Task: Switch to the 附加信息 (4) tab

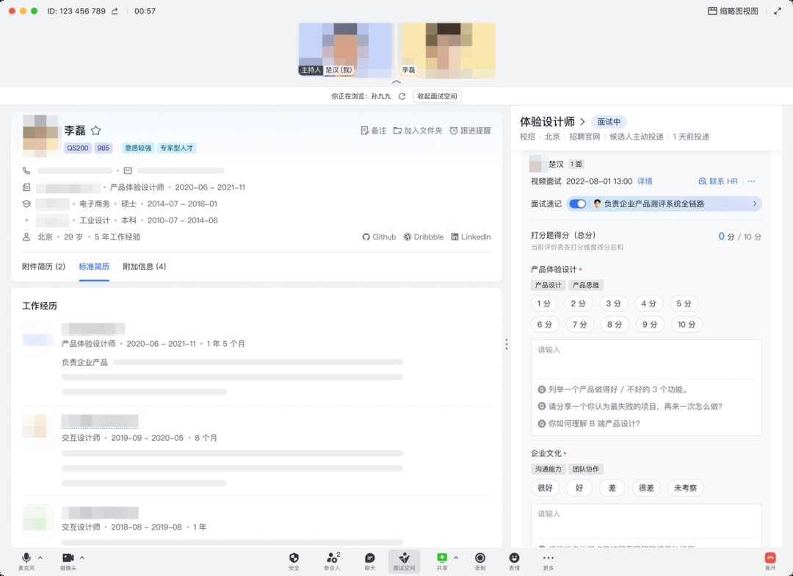Action: pos(144,267)
